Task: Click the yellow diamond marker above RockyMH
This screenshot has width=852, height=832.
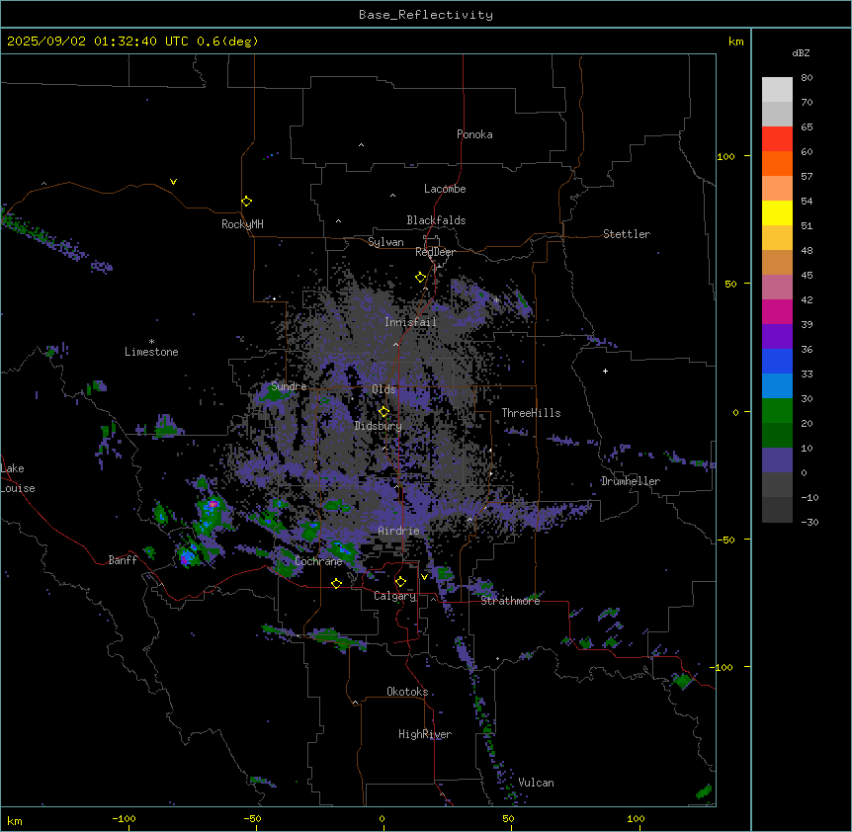Action: (246, 202)
